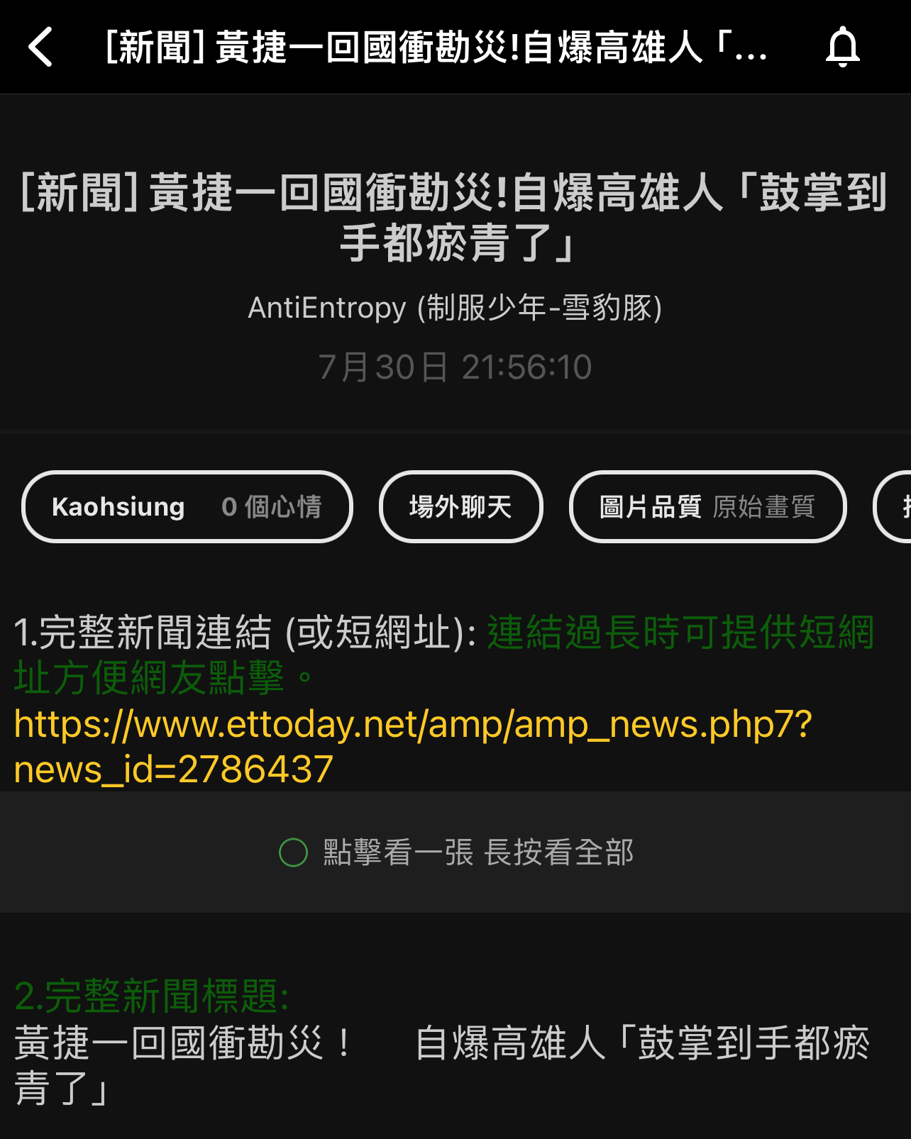Tap the full news title paragraph 黃捷一回國衝勘災
The image size is (911, 1139).
click(x=442, y=1065)
